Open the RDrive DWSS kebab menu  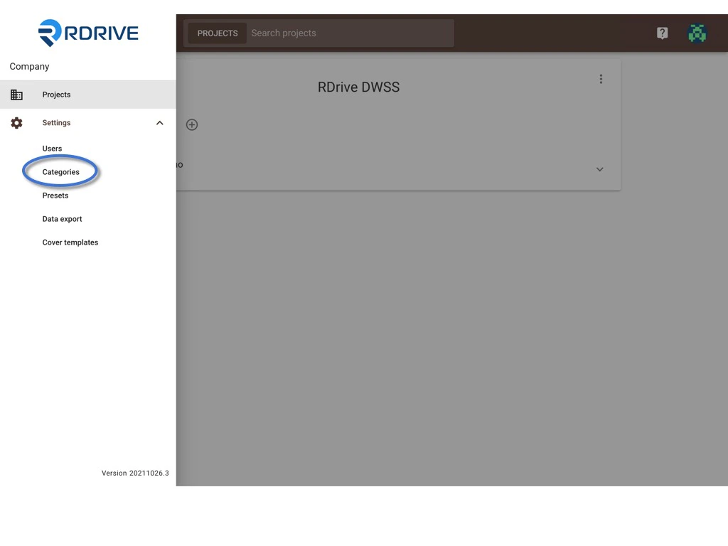601,79
